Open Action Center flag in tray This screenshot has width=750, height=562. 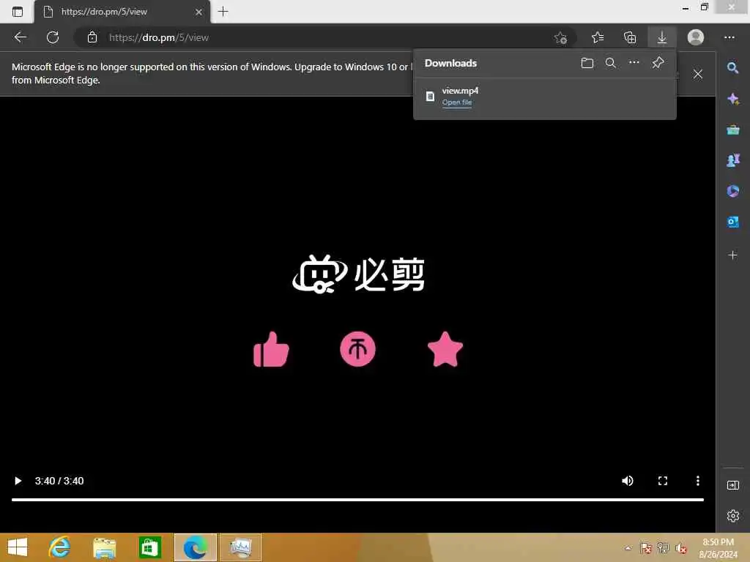[646, 548]
